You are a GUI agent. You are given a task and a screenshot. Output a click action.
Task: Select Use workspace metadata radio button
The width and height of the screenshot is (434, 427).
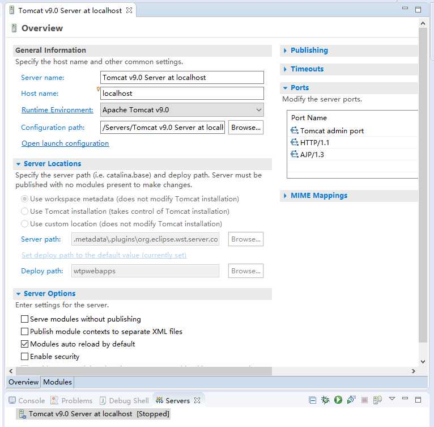coord(24,198)
